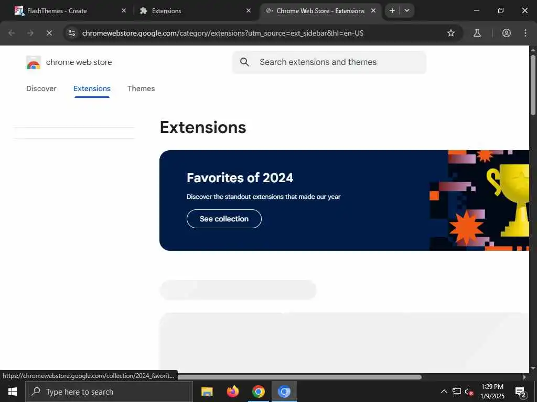Click the Extensions page heading
This screenshot has height=402, width=537.
tap(203, 127)
